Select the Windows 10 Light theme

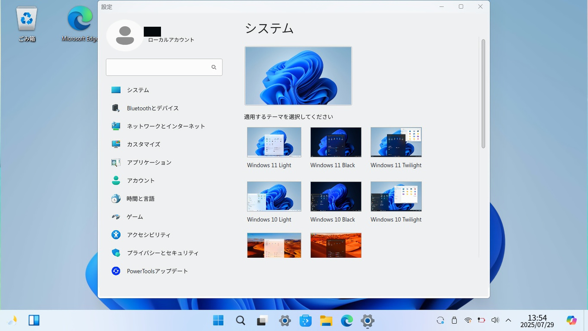coord(274,202)
